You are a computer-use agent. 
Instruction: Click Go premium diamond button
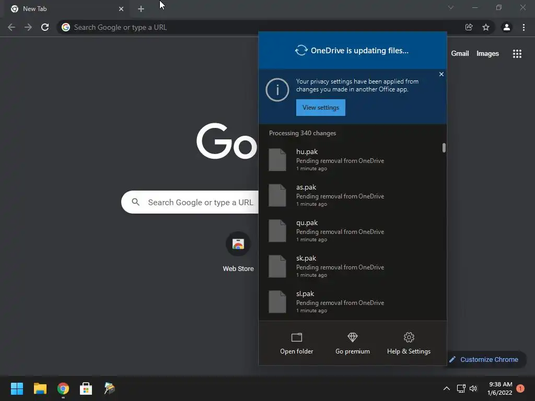tap(353, 344)
